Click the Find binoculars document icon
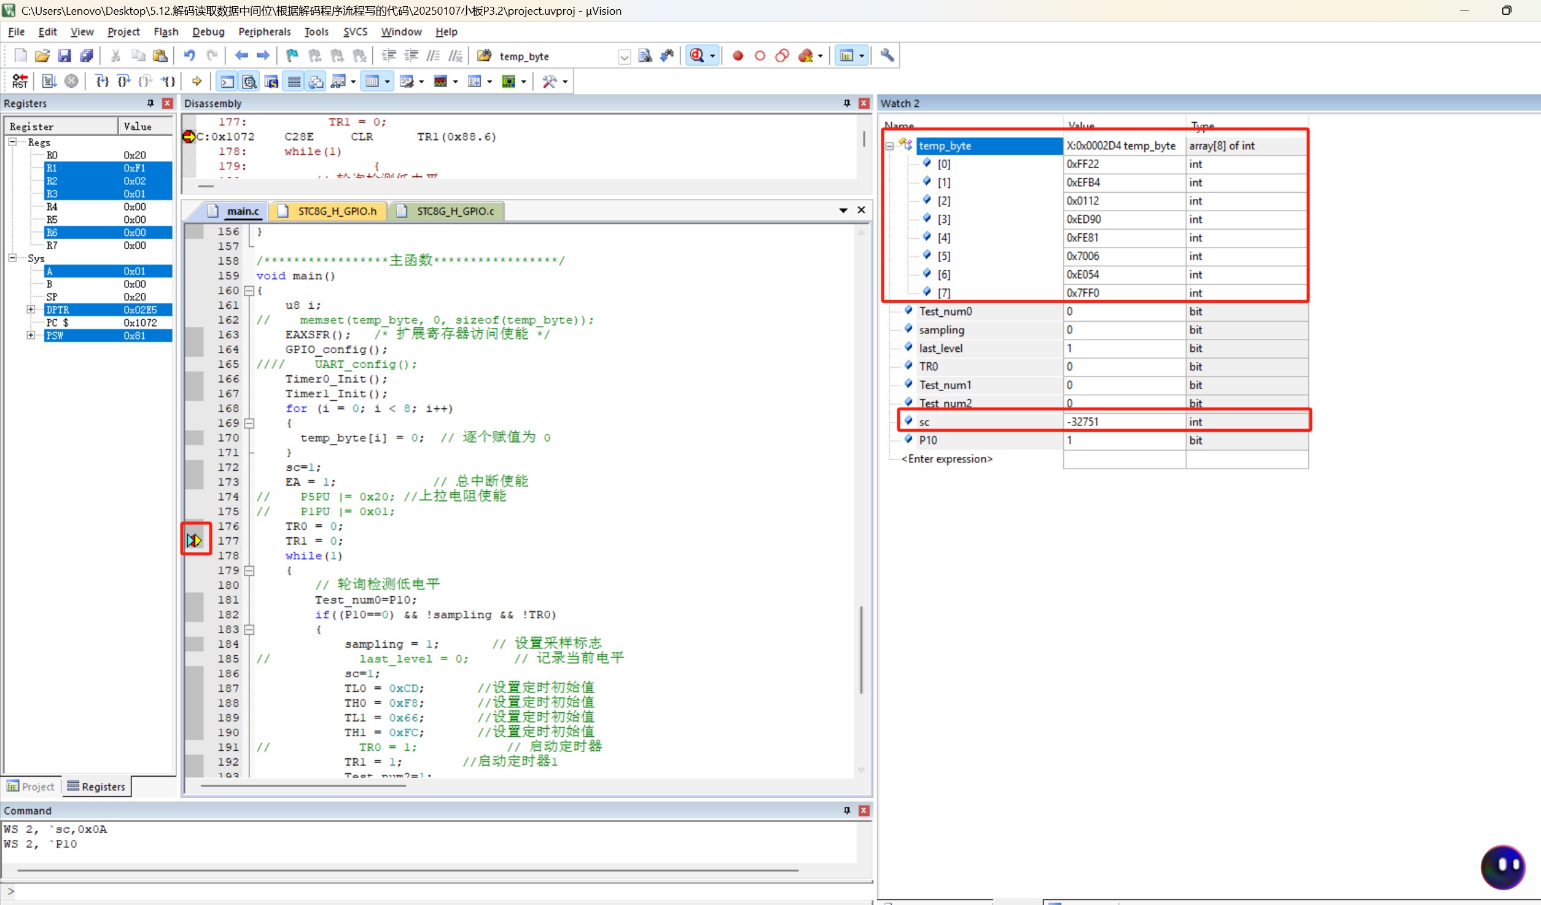 645,56
